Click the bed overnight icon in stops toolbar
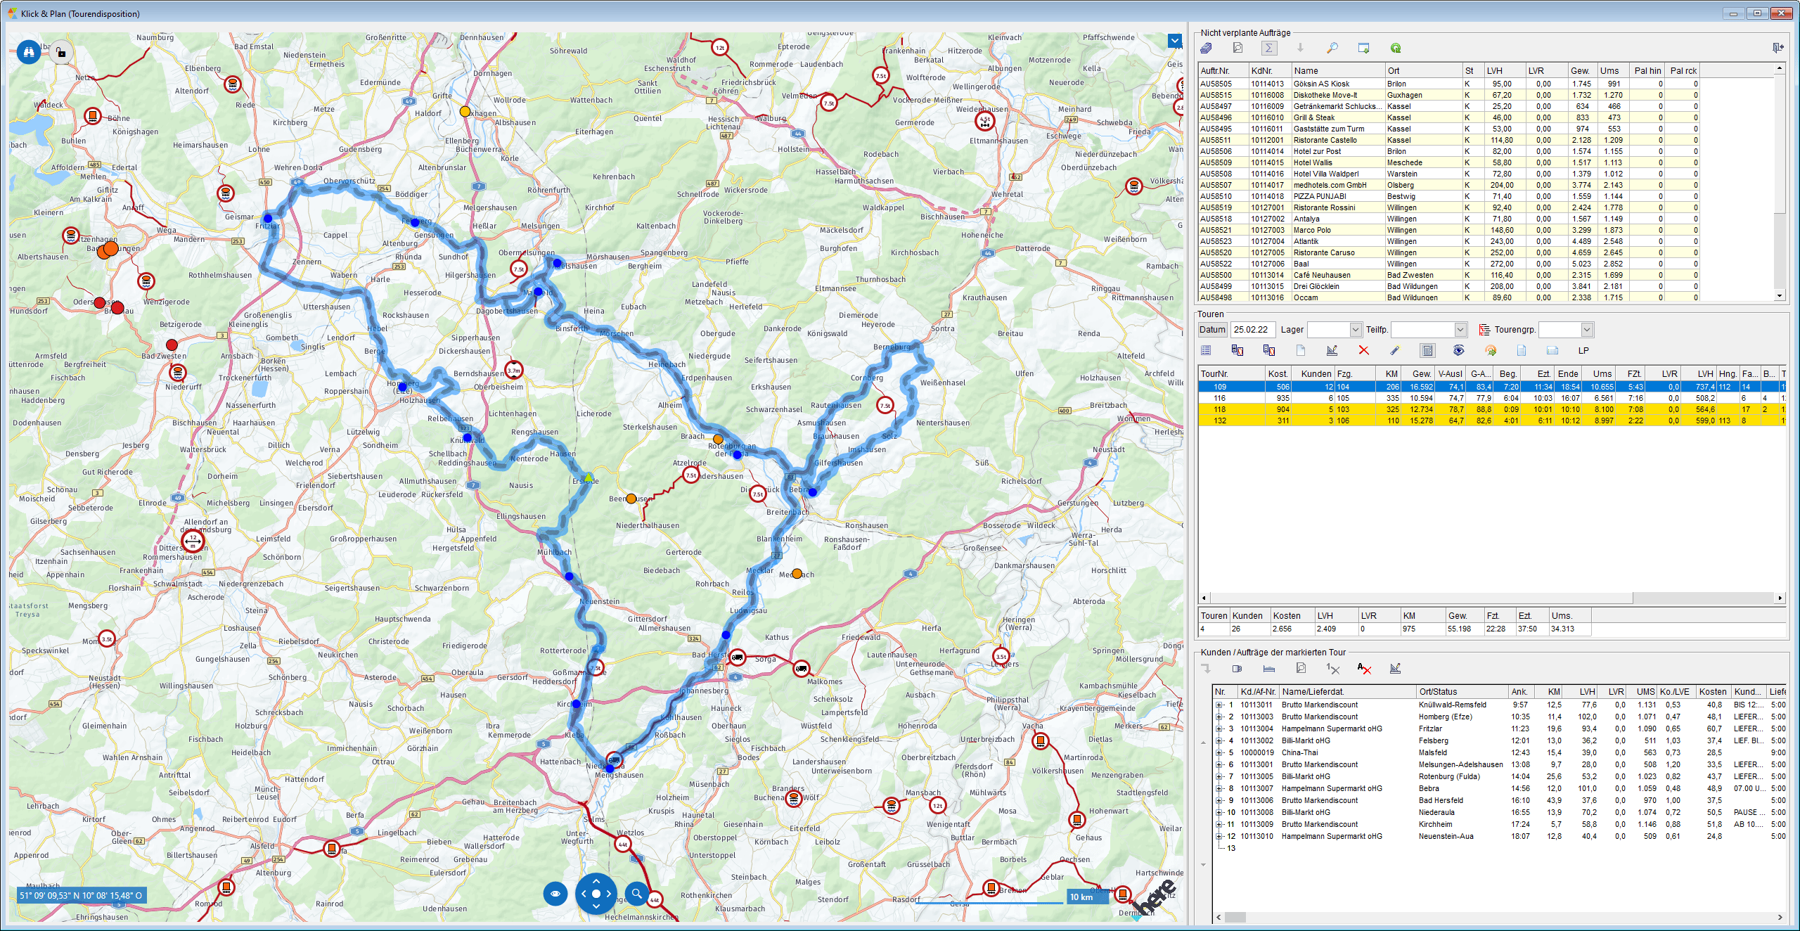This screenshot has height=931, width=1800. point(1269,669)
